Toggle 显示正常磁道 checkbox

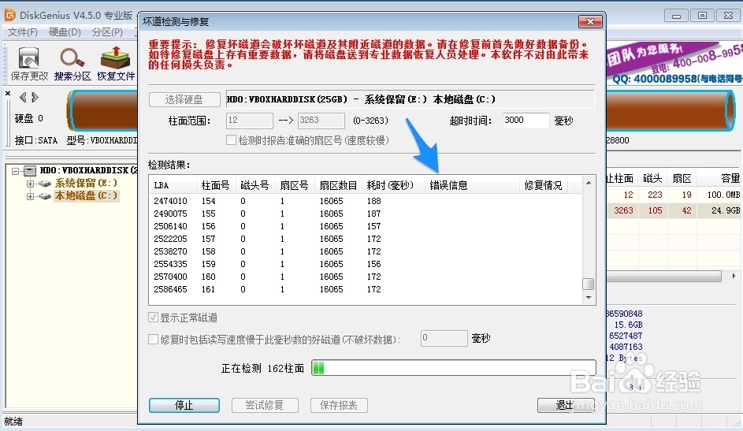(153, 318)
